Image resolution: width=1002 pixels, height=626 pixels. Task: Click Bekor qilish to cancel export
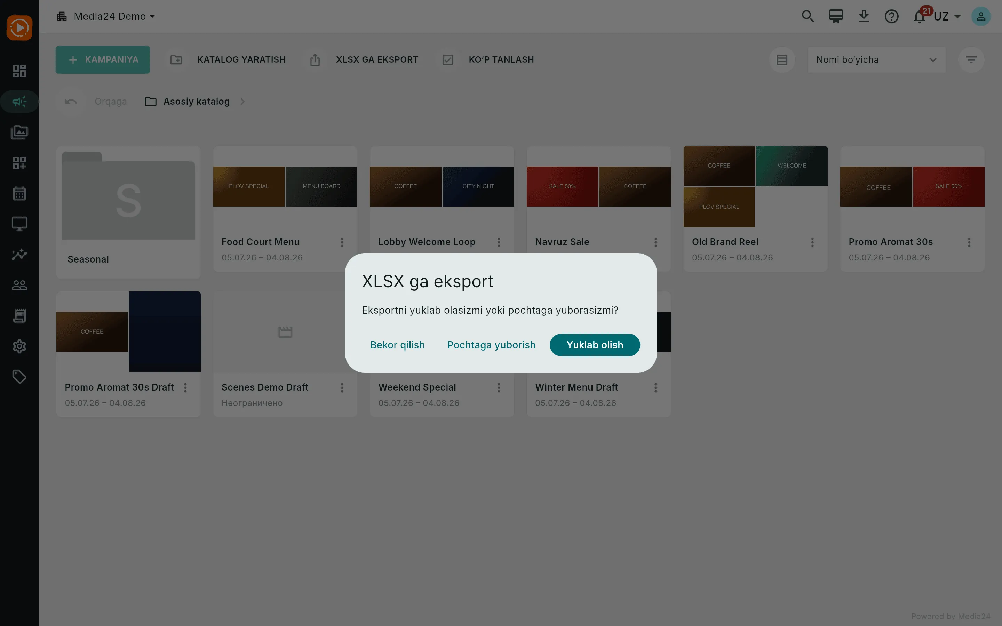(397, 345)
